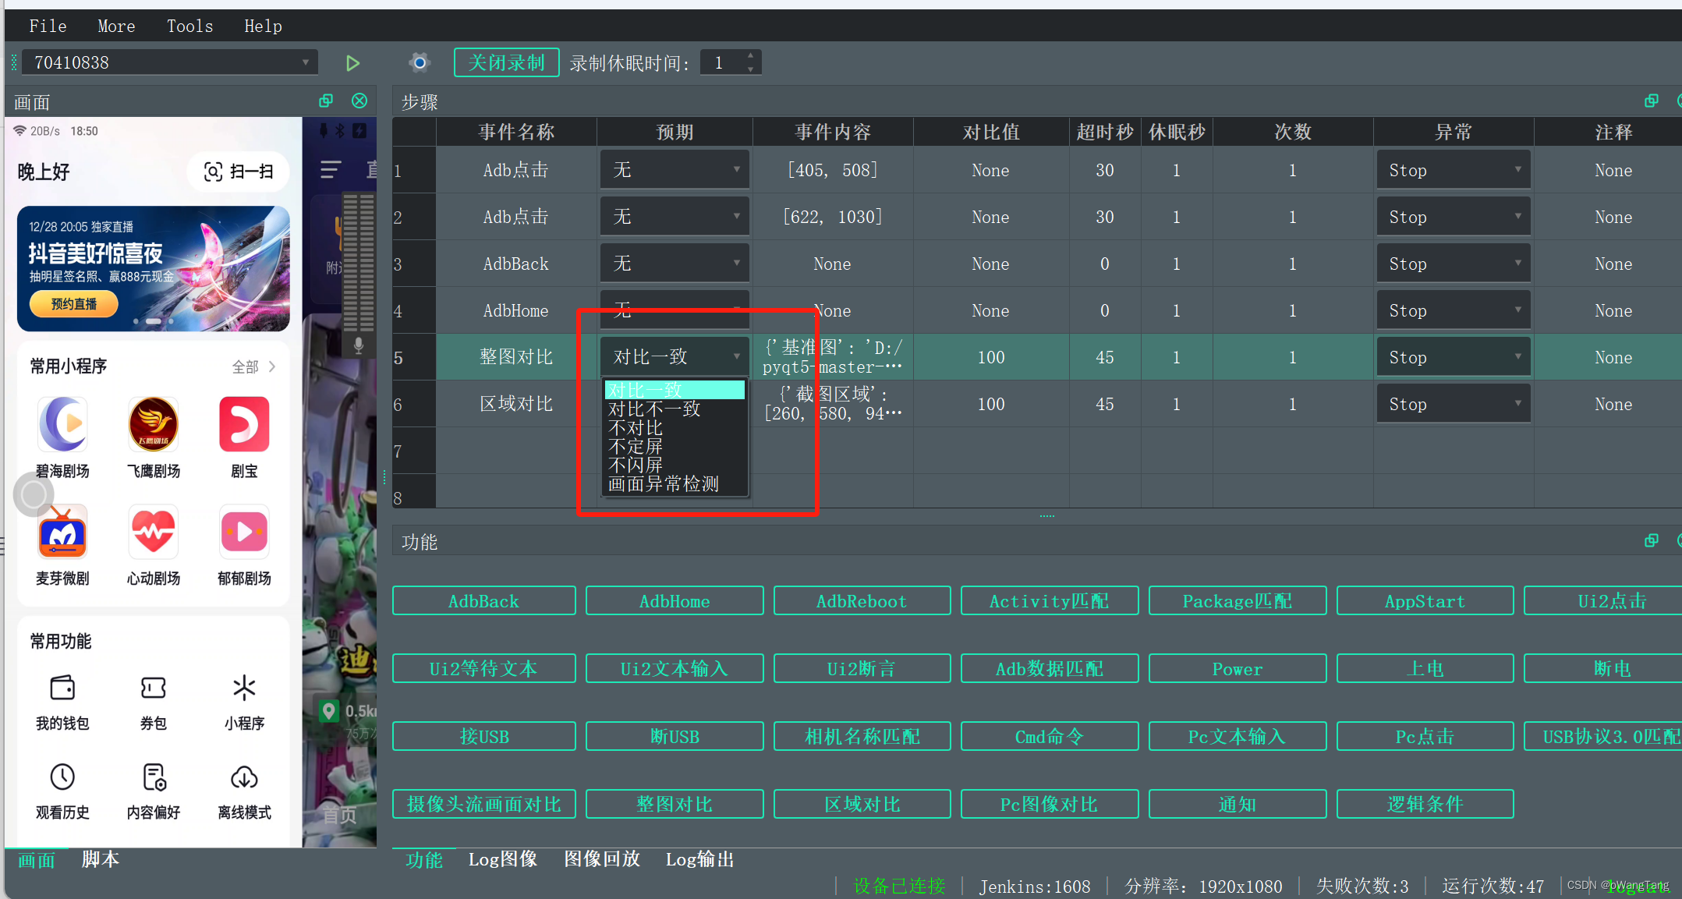
Task: Expand the device ID 70410838 combo box
Action: pyautogui.click(x=305, y=62)
